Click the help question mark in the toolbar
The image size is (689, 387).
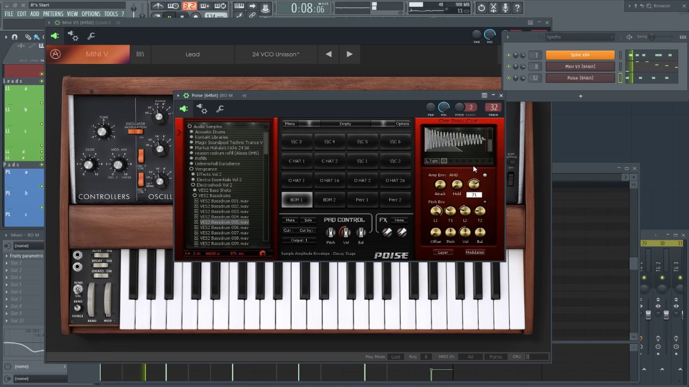[517, 8]
